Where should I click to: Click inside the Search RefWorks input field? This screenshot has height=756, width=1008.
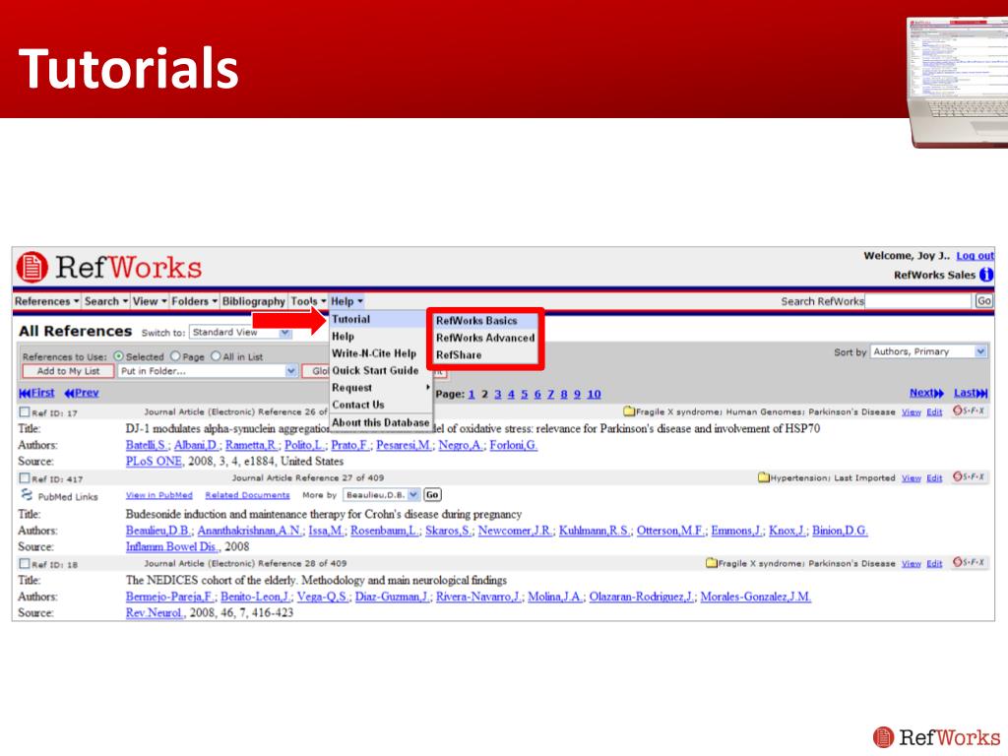tap(918, 301)
